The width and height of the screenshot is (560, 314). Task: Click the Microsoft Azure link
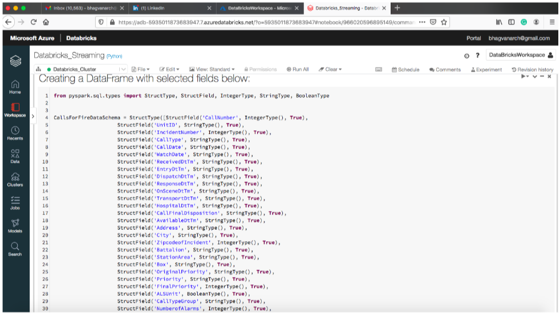pos(32,38)
